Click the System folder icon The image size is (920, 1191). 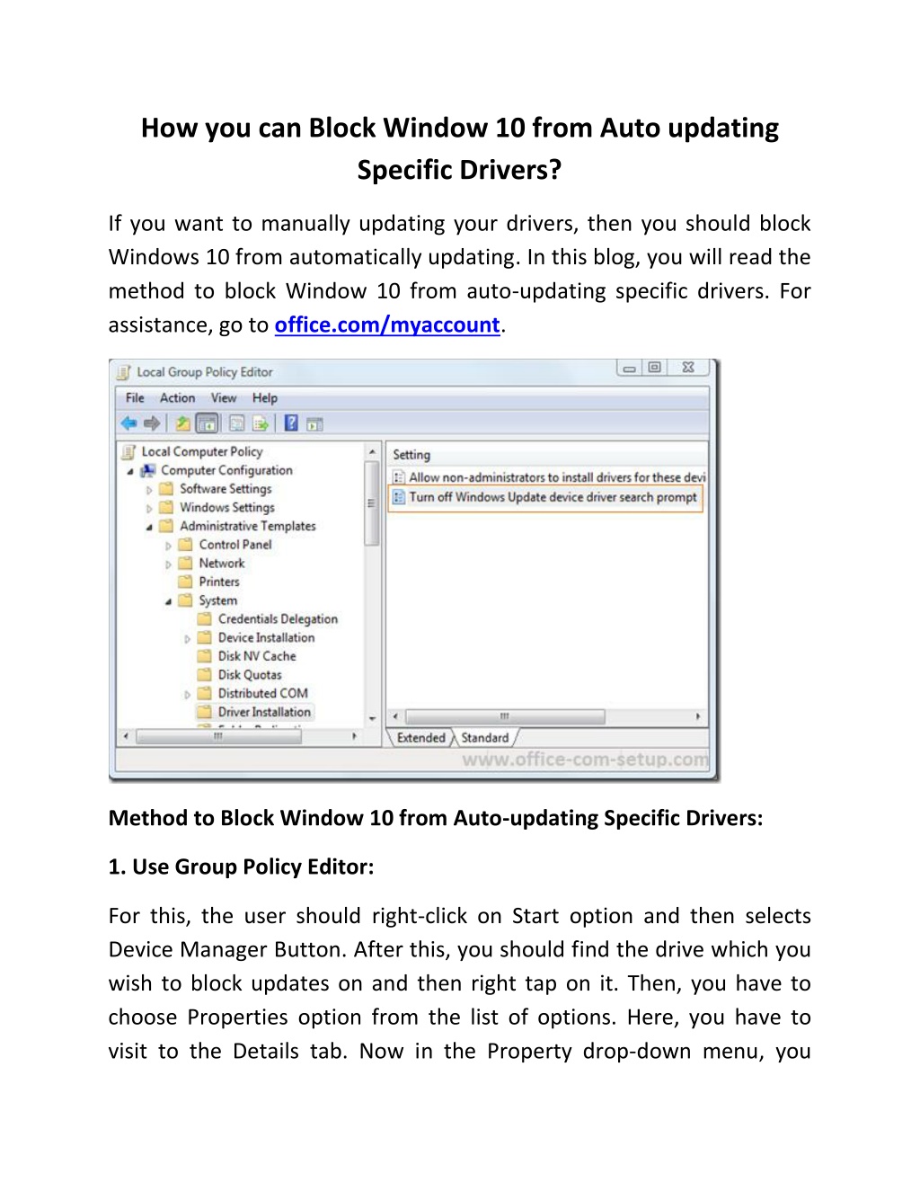pos(185,600)
